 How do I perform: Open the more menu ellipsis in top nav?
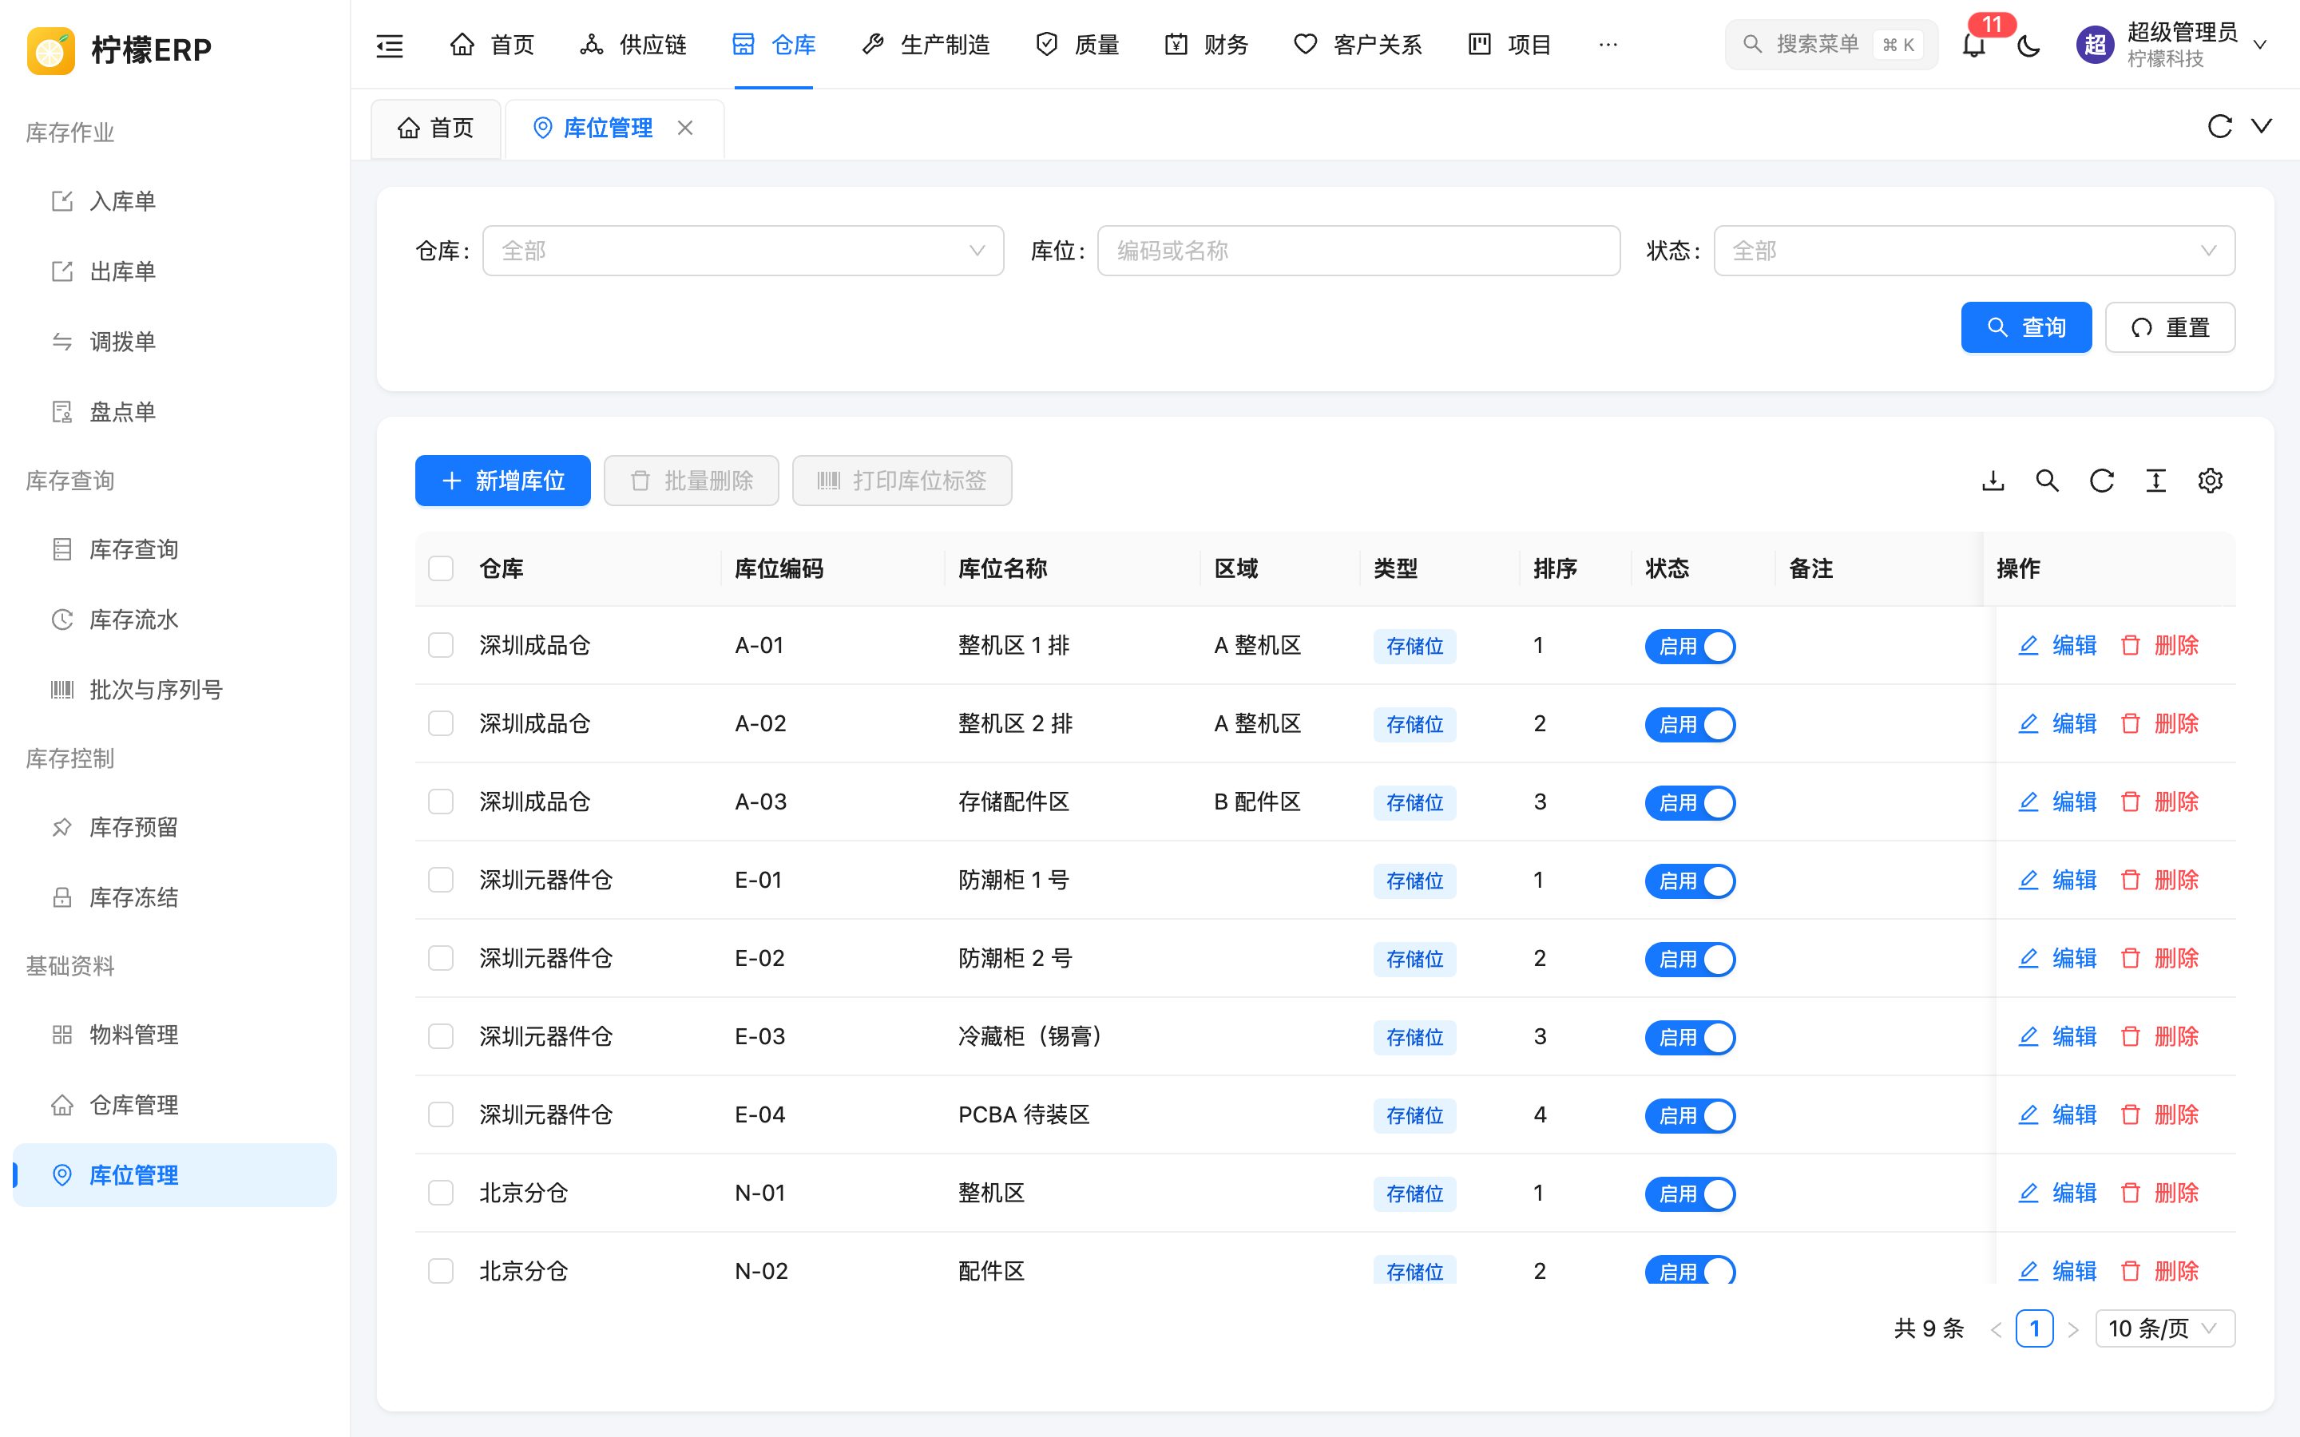(1608, 45)
